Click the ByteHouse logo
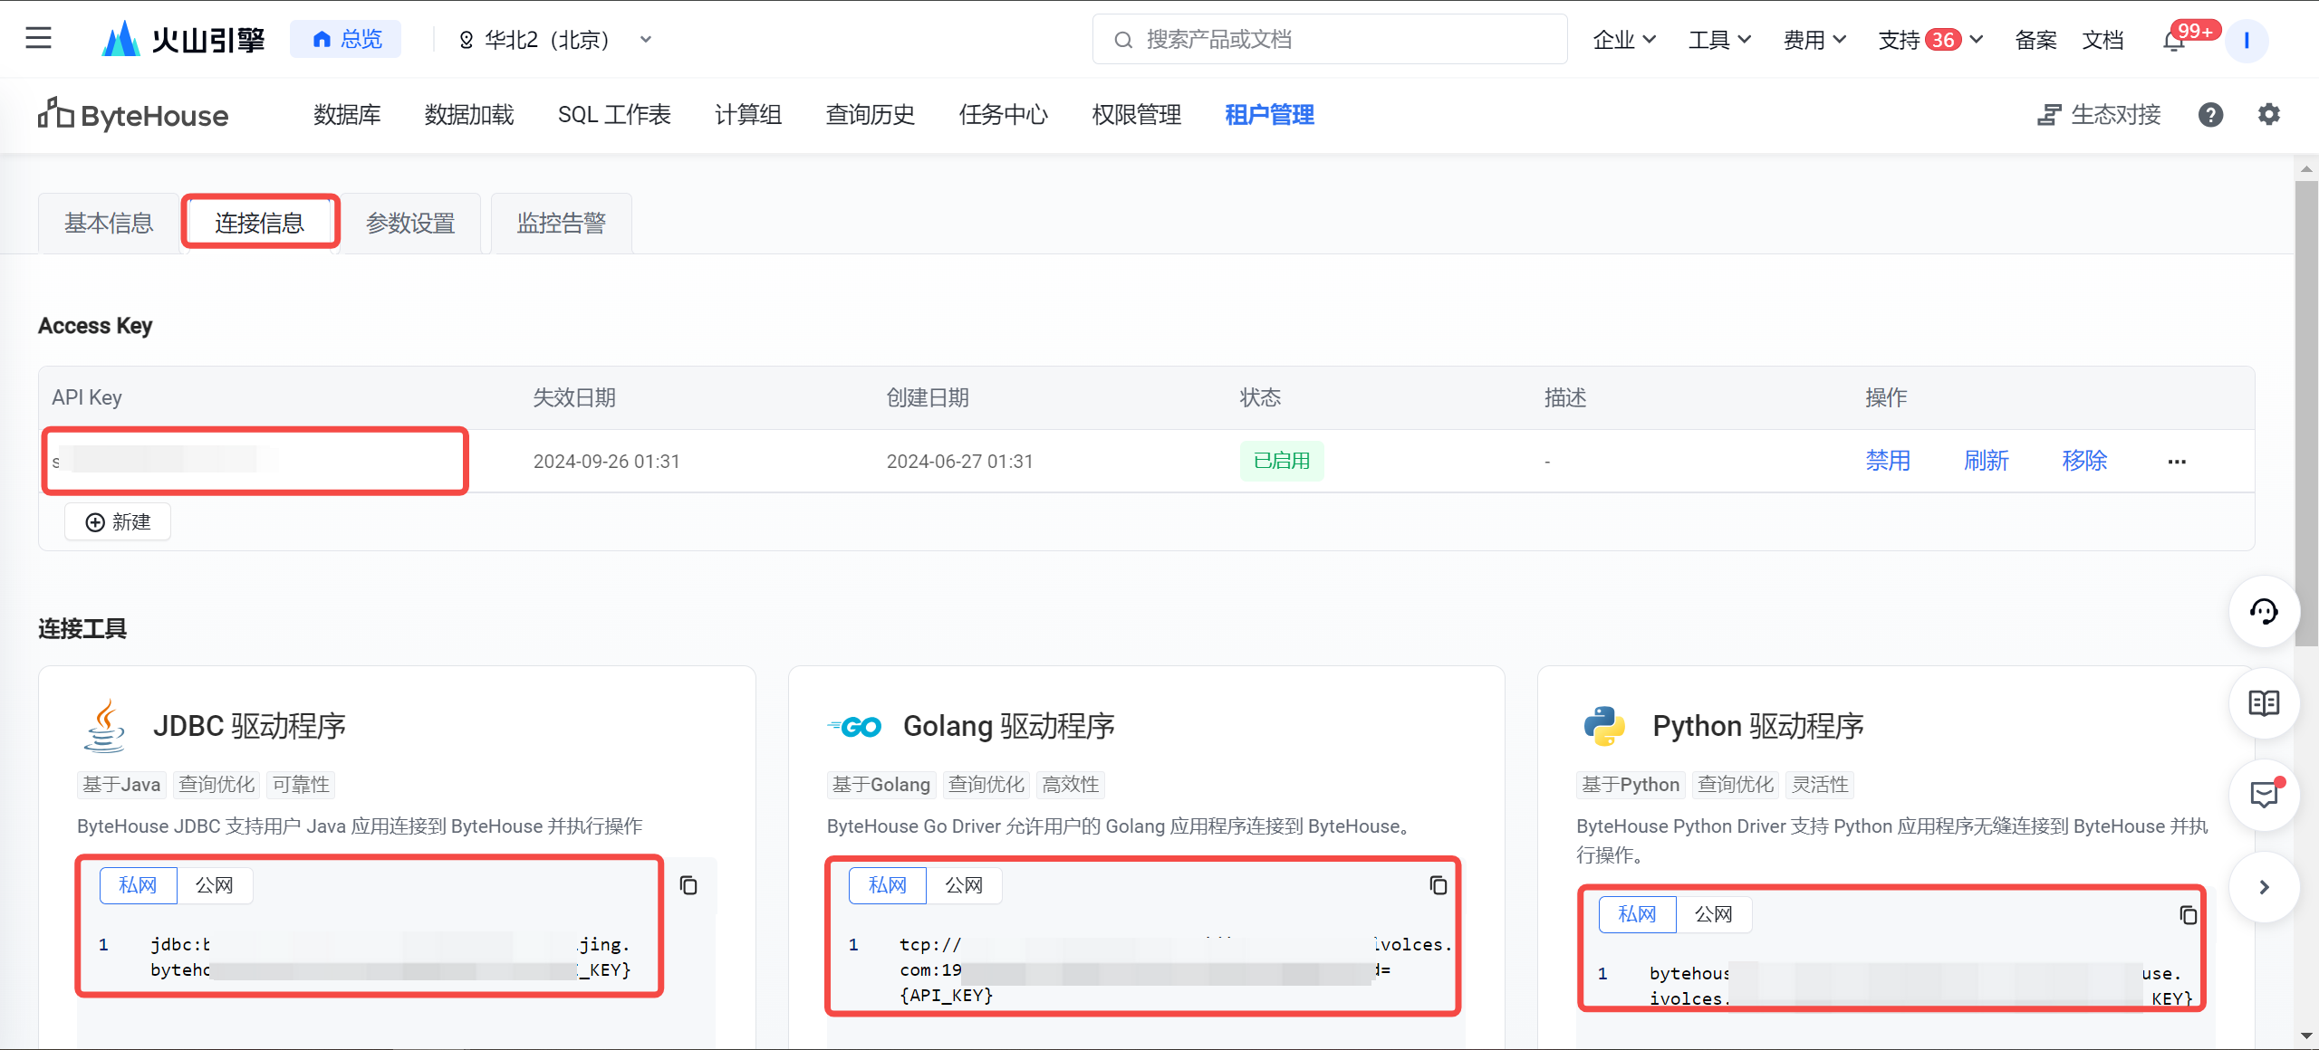The image size is (2319, 1050). [x=133, y=115]
